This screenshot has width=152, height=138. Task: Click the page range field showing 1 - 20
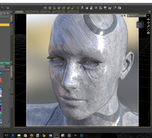7,66
